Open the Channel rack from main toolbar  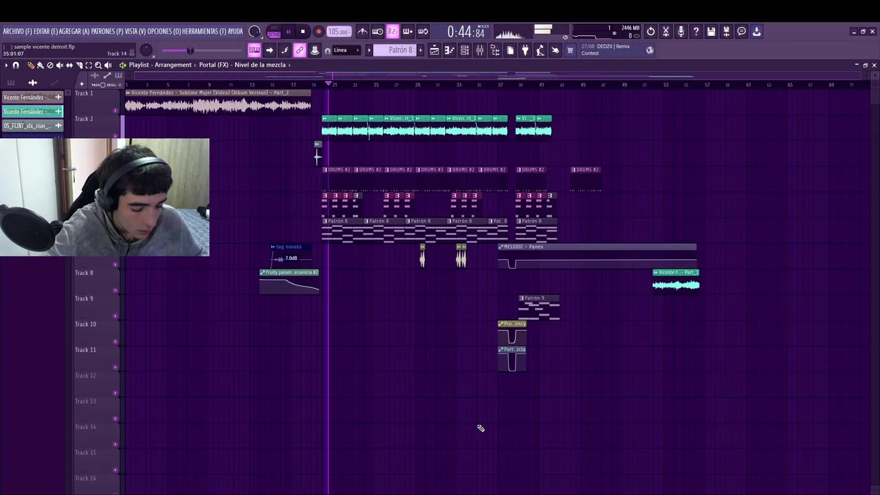pyautogui.click(x=465, y=50)
